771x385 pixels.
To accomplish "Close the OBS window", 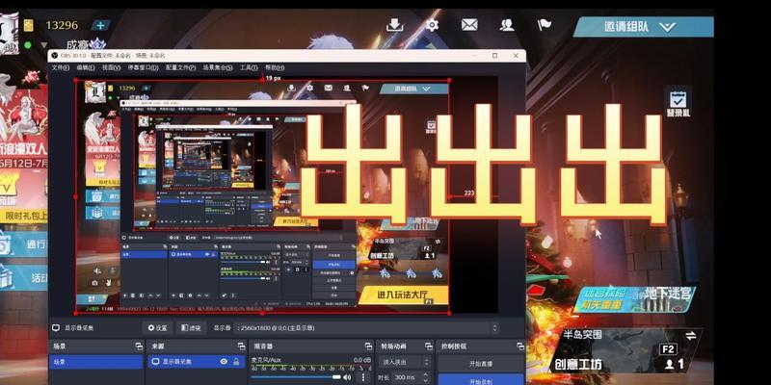I will [x=516, y=56].
